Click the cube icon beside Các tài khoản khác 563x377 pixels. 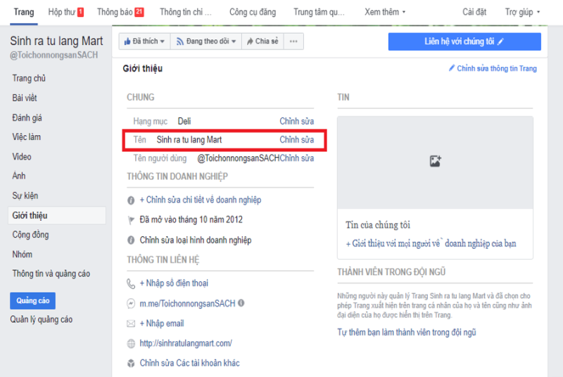pos(131,364)
